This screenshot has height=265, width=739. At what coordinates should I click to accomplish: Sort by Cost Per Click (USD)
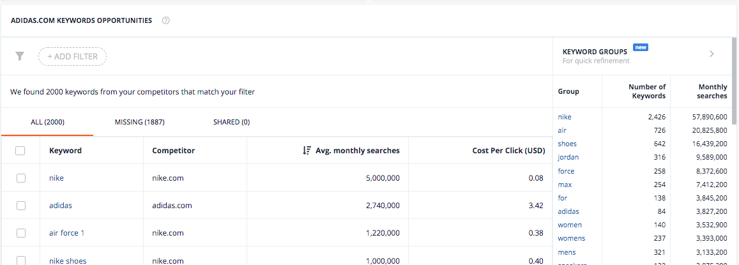[508, 151]
